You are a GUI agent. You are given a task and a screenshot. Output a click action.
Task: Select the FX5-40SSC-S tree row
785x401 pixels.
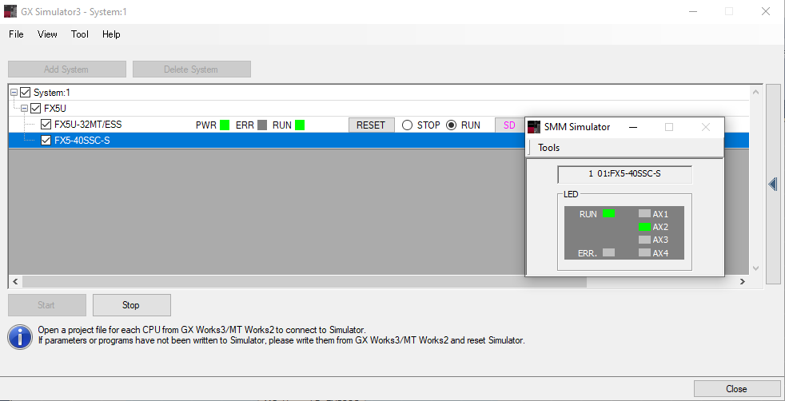[x=82, y=141]
